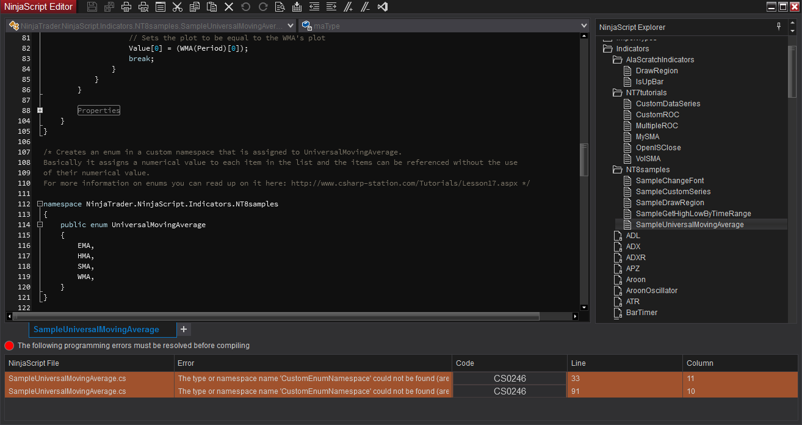Select VolSMA in the explorer tree
The width and height of the screenshot is (802, 425).
648,159
